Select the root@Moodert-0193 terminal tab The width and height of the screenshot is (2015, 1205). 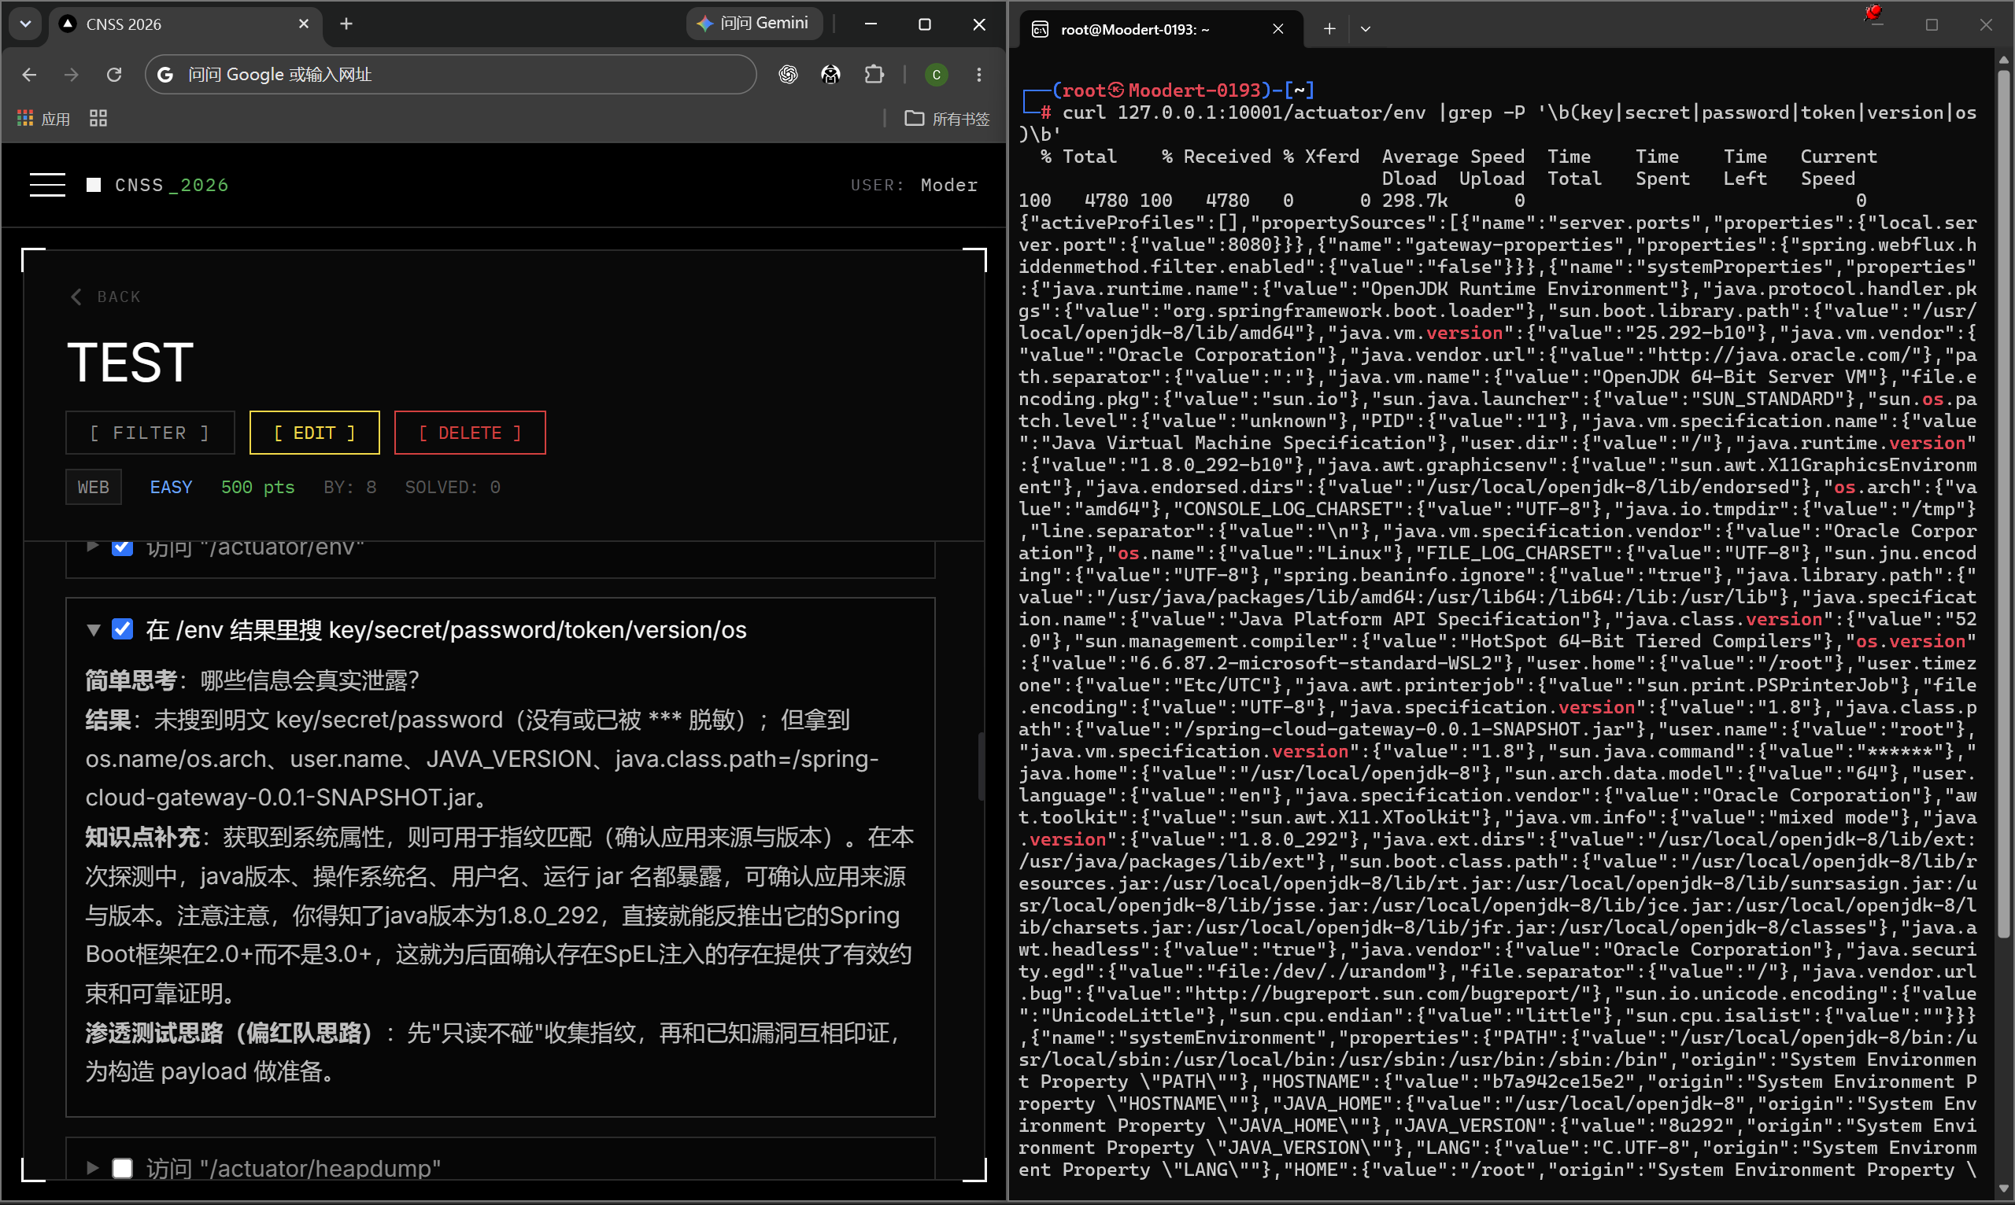(1160, 29)
